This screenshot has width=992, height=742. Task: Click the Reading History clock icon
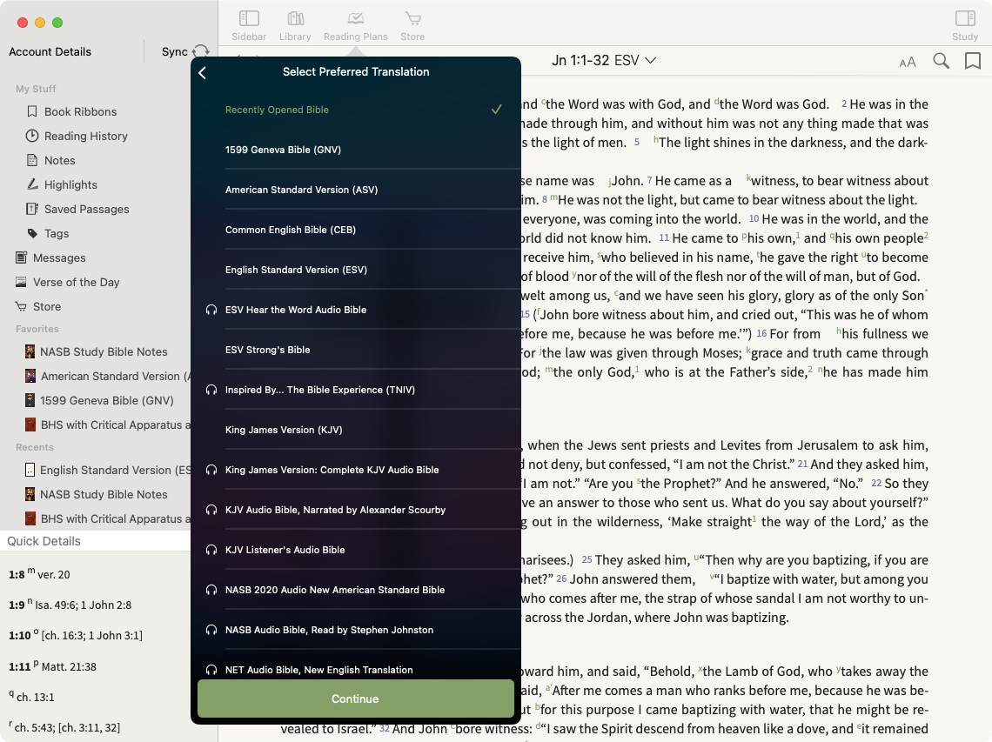click(31, 136)
